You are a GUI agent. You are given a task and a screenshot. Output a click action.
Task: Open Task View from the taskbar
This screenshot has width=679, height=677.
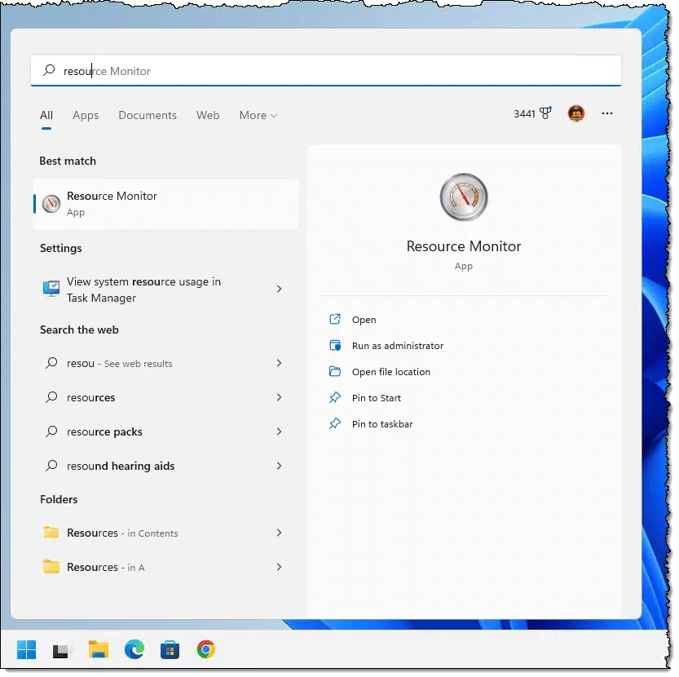coord(60,650)
